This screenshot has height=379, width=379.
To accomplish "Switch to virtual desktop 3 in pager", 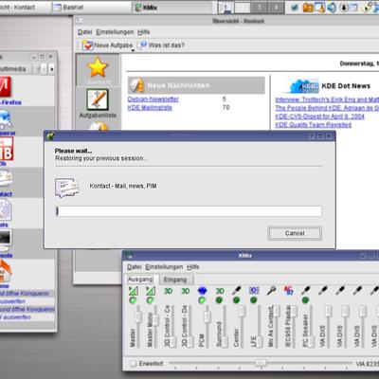I will tap(259, 8).
